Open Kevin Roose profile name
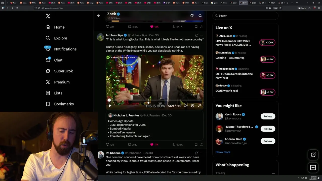 pos(233,114)
